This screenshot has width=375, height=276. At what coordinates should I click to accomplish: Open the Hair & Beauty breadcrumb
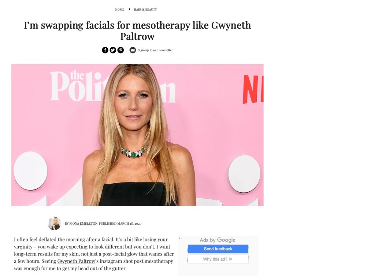(145, 10)
